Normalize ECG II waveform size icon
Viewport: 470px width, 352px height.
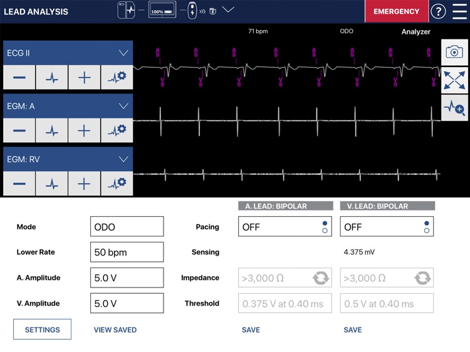point(52,78)
